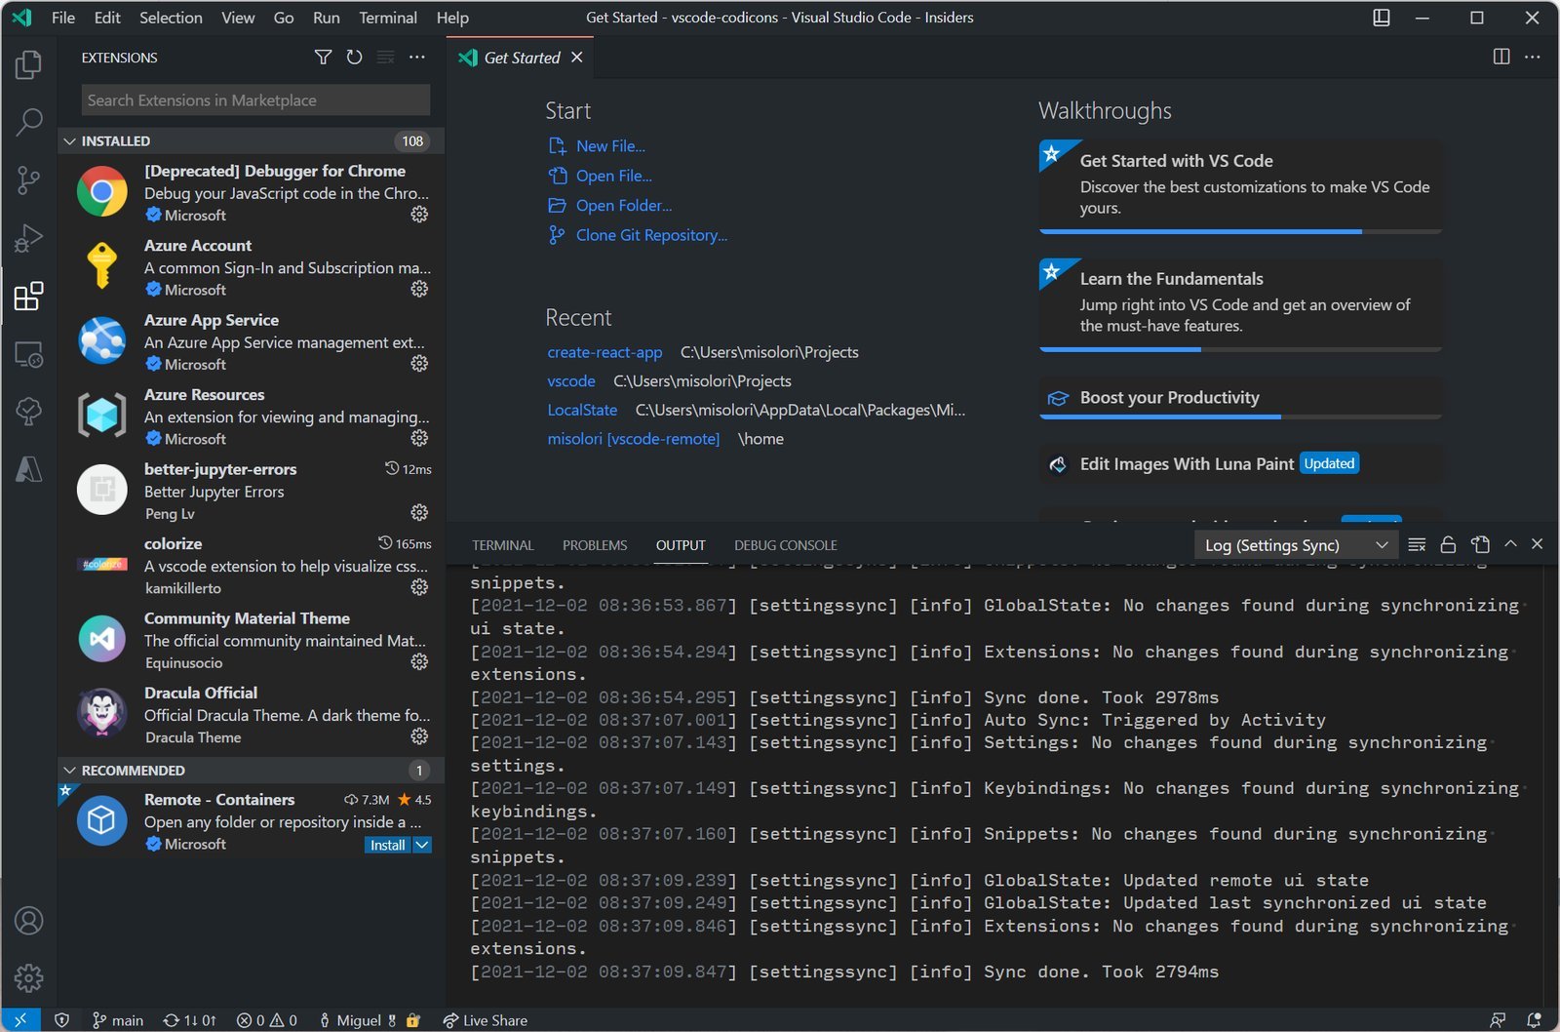Click Live Share in the status bar
This screenshot has height=1032, width=1560.
(485, 1020)
